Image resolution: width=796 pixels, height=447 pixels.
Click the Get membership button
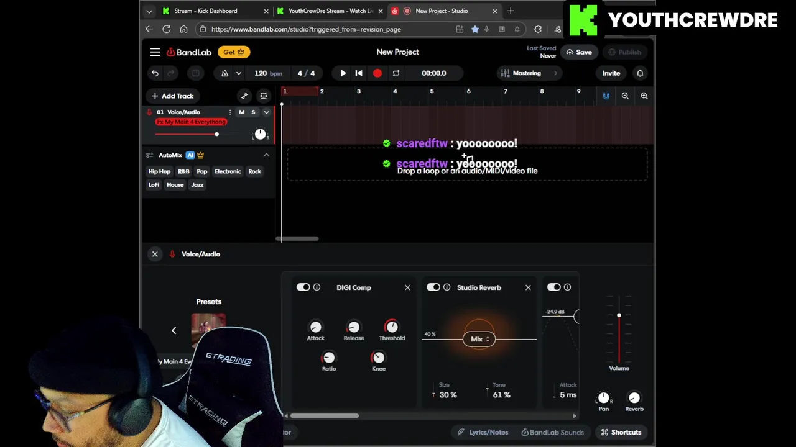(x=234, y=52)
